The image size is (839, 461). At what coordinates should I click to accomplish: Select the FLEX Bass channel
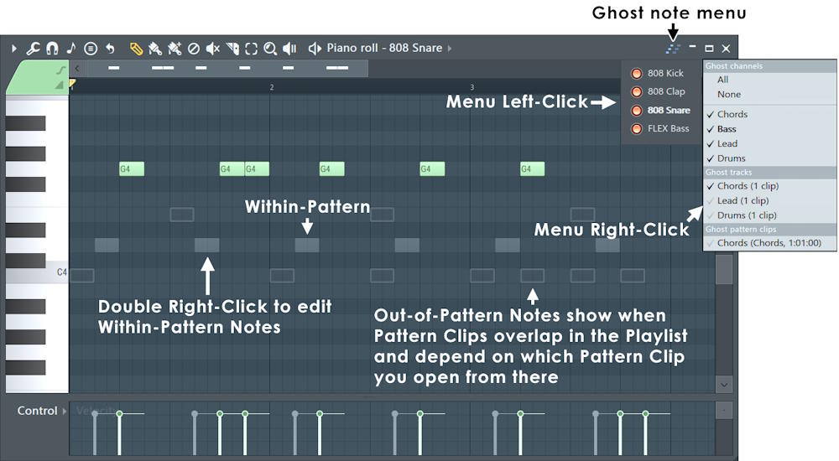668,128
